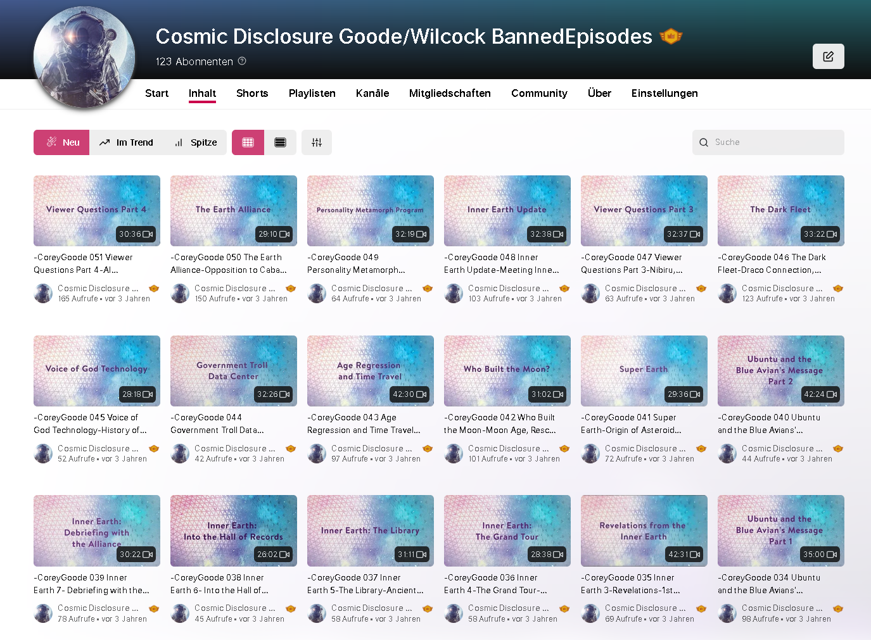This screenshot has width=871, height=640.
Task: Open the Playlisten tab
Action: 312,93
